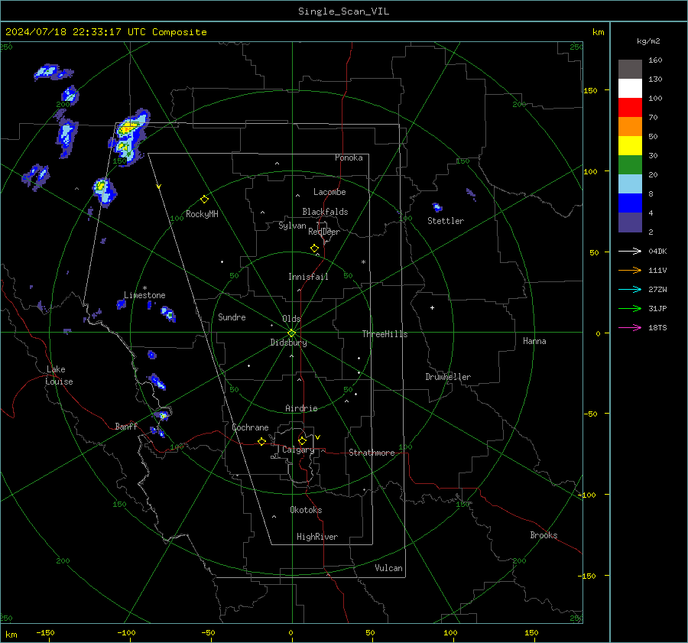This screenshot has height=643, width=688.
Task: Click the Sylvan label
Action: pyautogui.click(x=292, y=226)
